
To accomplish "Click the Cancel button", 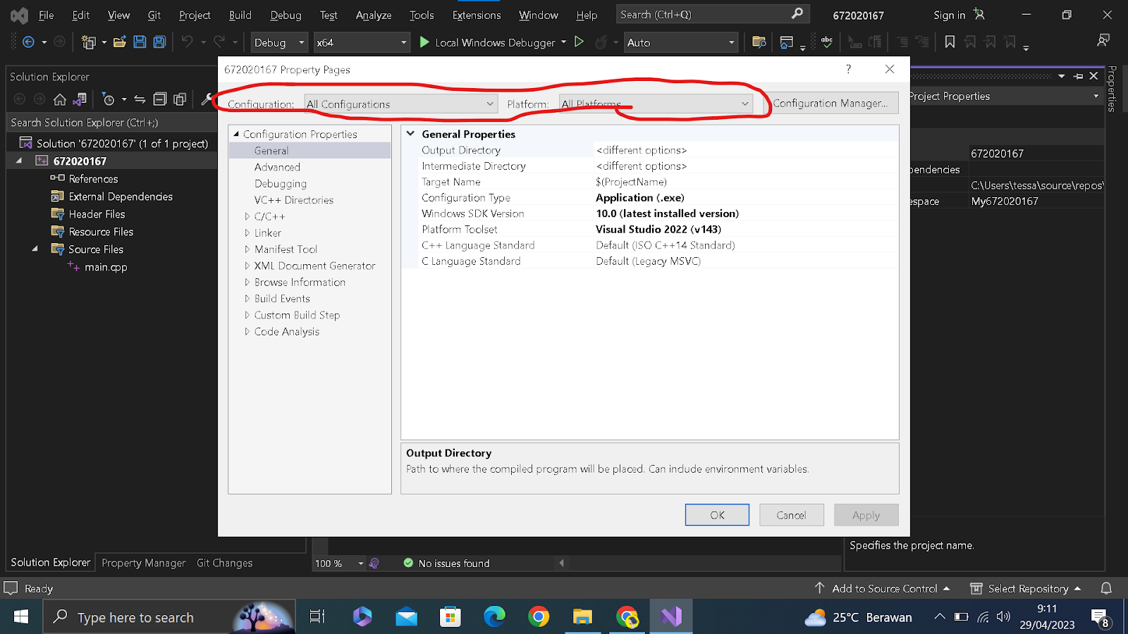I will pos(791,515).
